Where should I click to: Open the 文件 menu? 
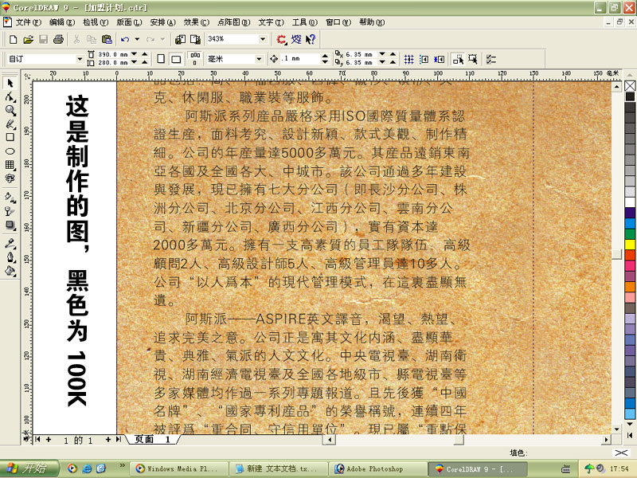[28, 22]
